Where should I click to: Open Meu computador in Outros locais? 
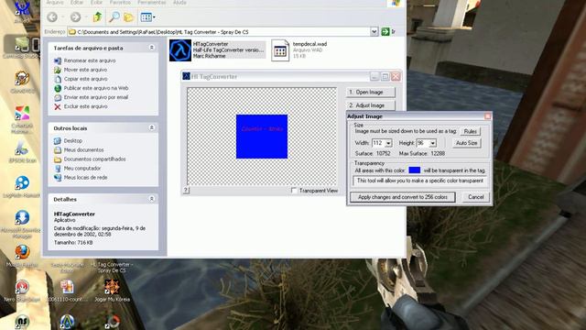pyautogui.click(x=82, y=169)
